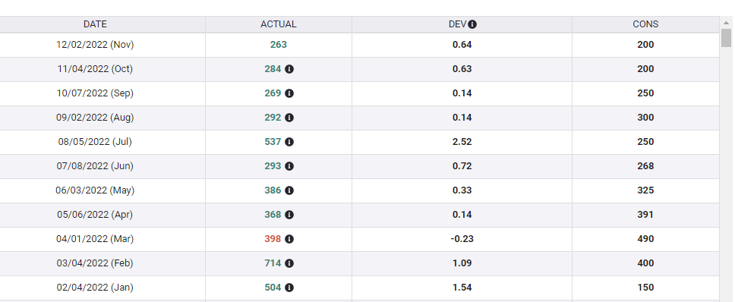Click the table's vertical scrollbar thumb
The width and height of the screenshot is (735, 302).
[726, 38]
